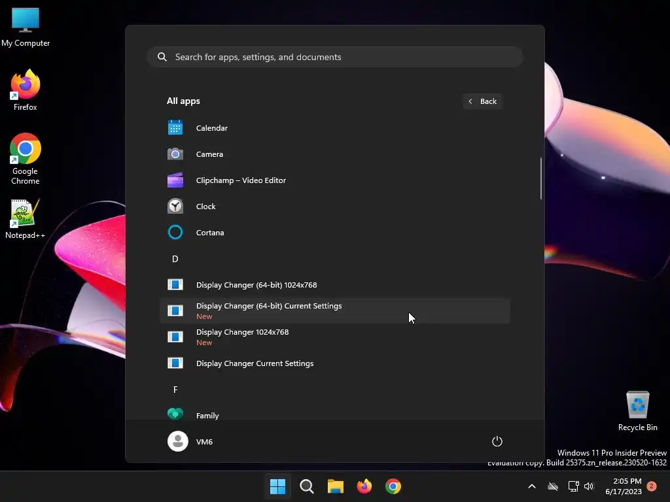Select the Firefox desktop shortcut
The height and width of the screenshot is (502, 670).
click(x=26, y=90)
